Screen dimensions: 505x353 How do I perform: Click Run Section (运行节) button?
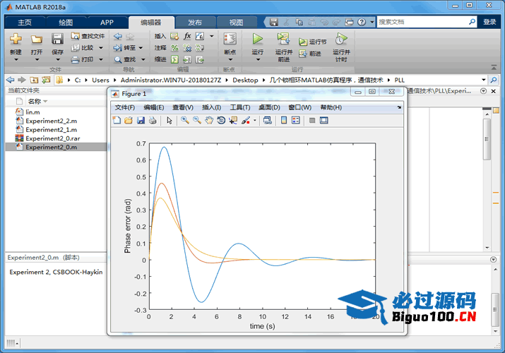coord(312,42)
